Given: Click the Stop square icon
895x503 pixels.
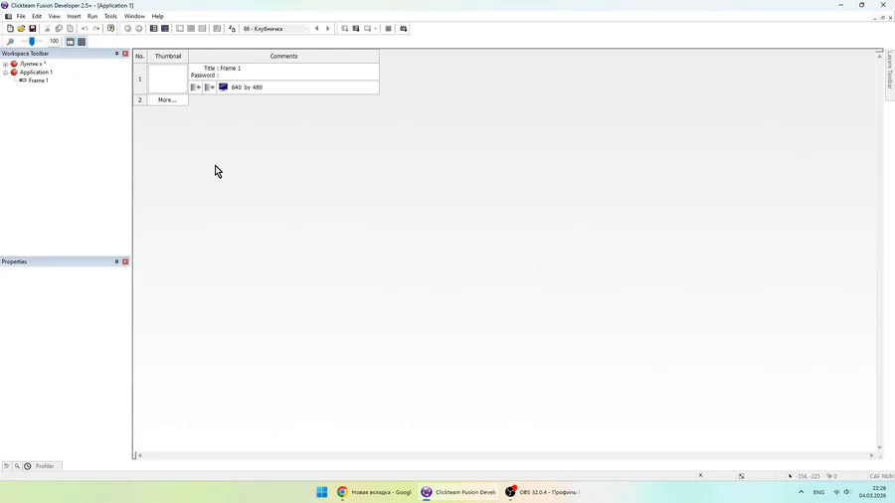Looking at the screenshot, I should [x=388, y=29].
